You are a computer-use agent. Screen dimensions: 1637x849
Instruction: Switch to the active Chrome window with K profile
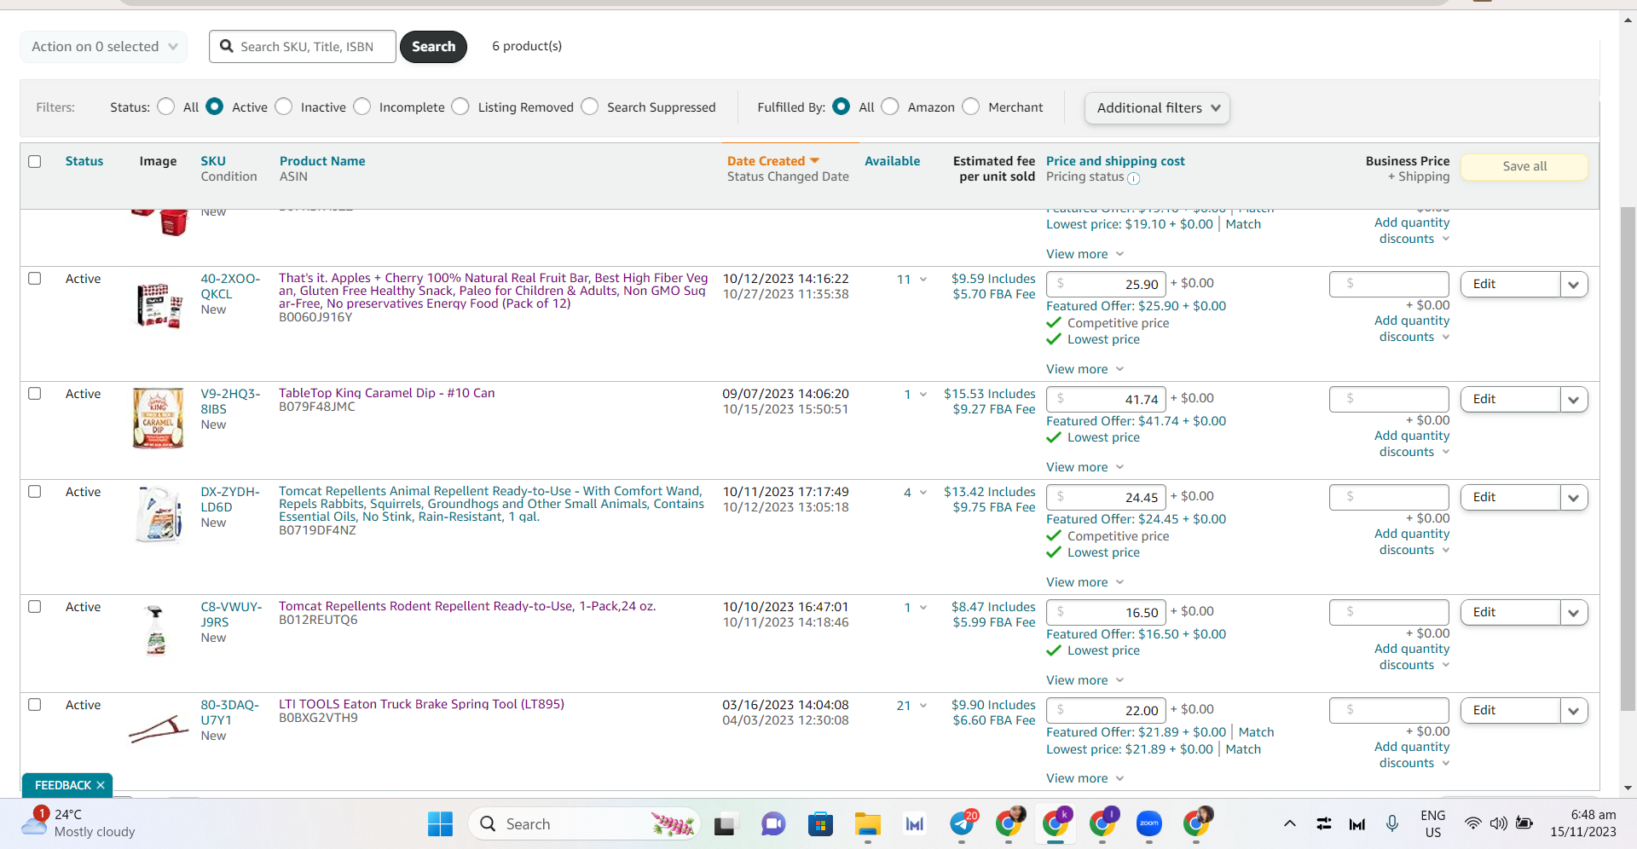(1056, 823)
